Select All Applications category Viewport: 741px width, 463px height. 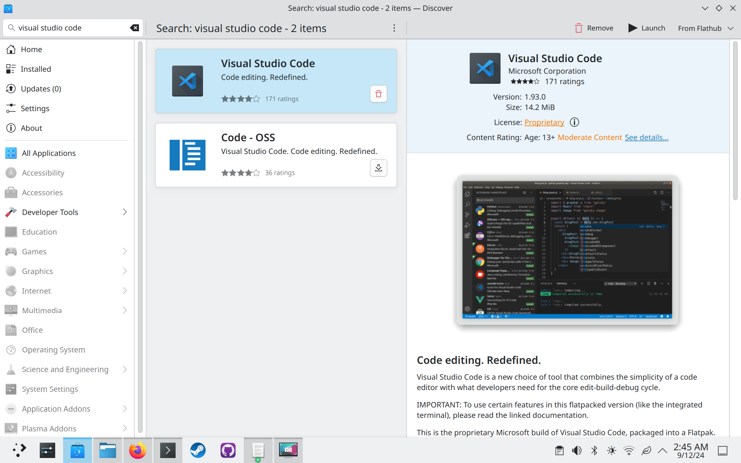[x=67, y=153]
